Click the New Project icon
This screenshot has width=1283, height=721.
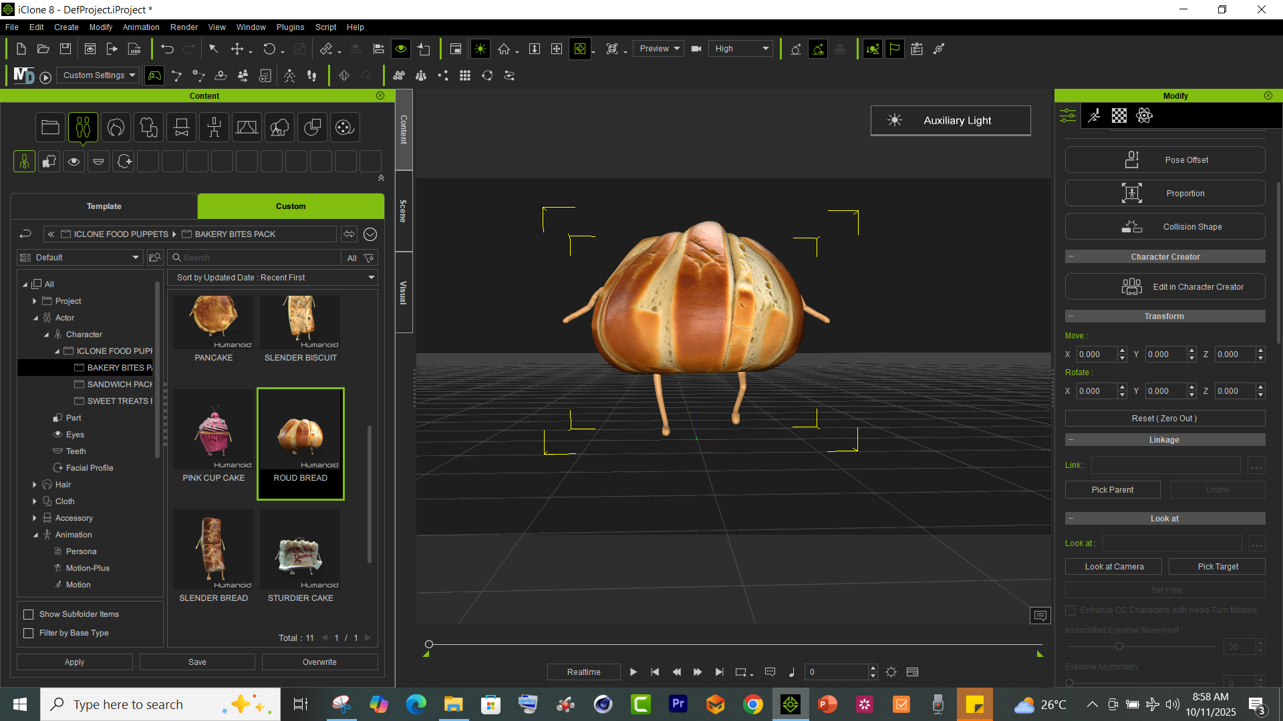(21, 49)
